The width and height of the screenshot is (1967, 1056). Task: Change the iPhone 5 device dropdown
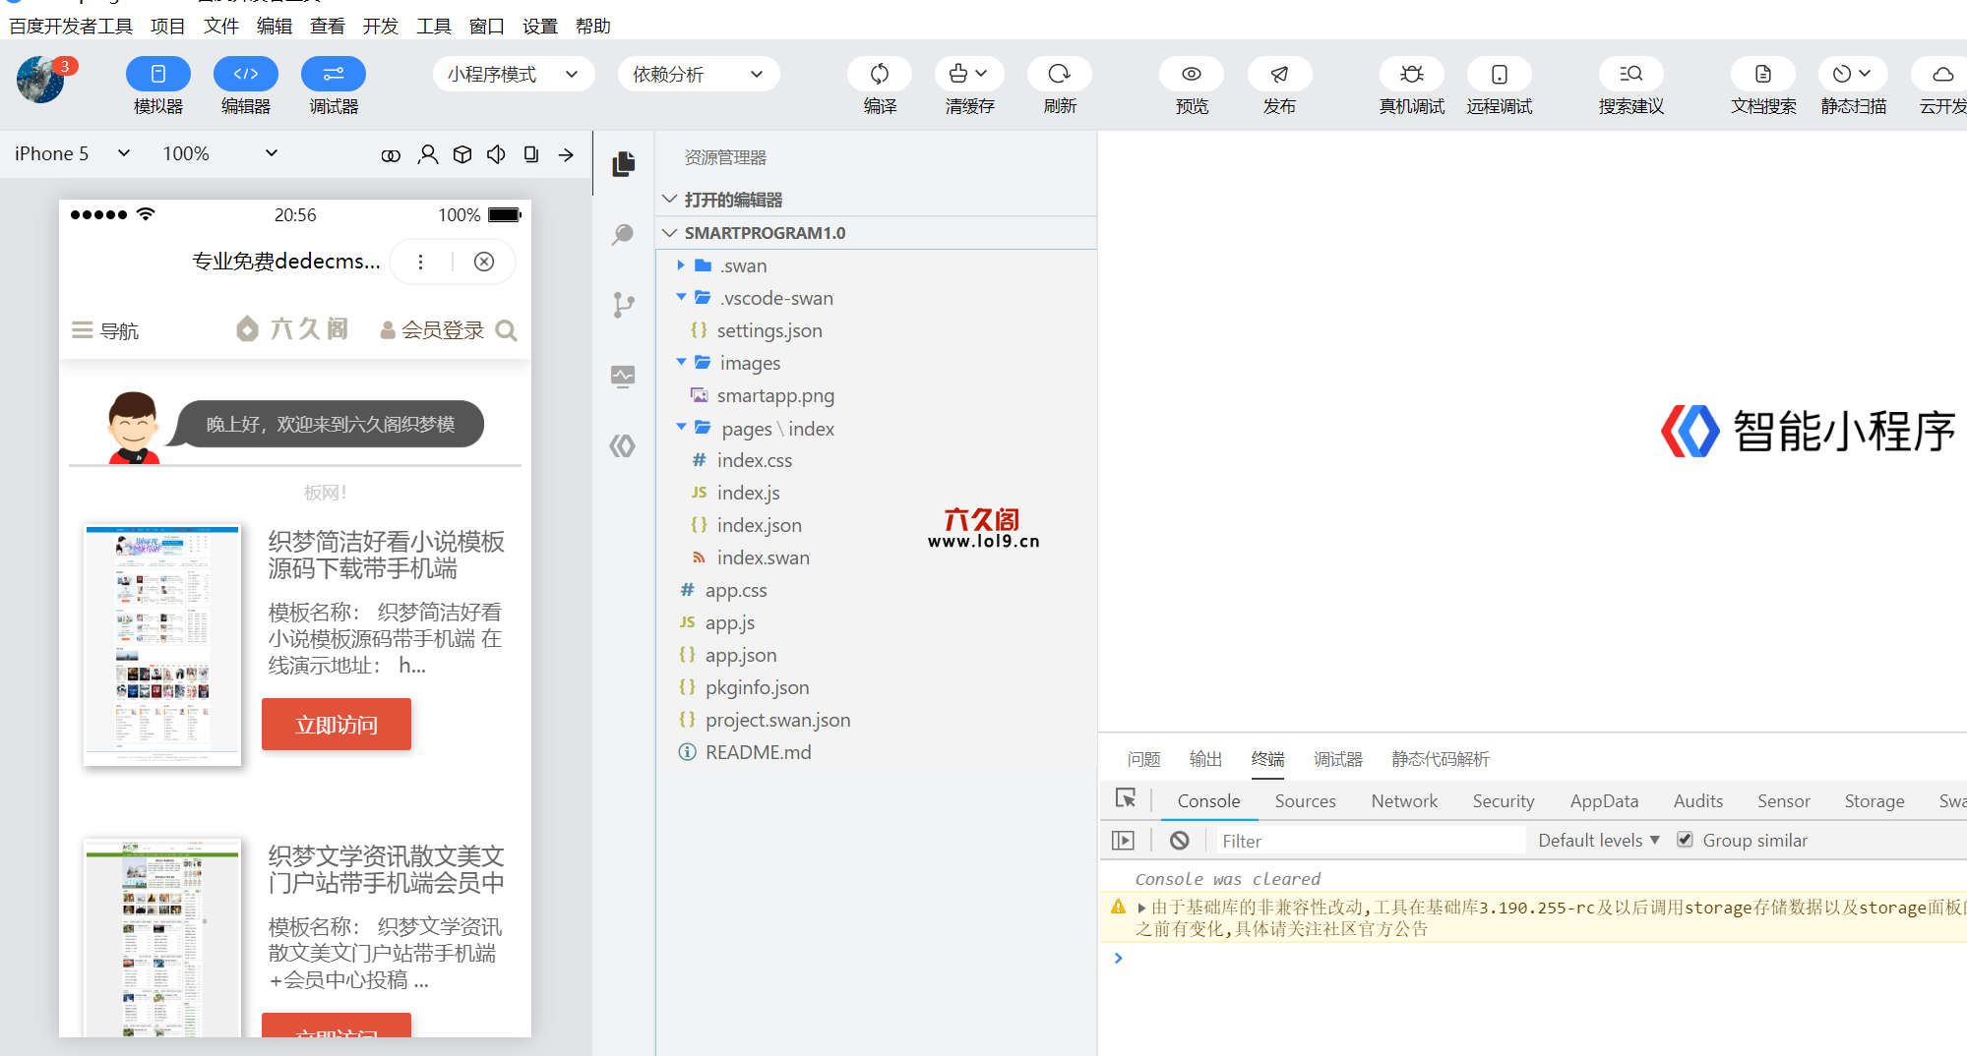[72, 153]
